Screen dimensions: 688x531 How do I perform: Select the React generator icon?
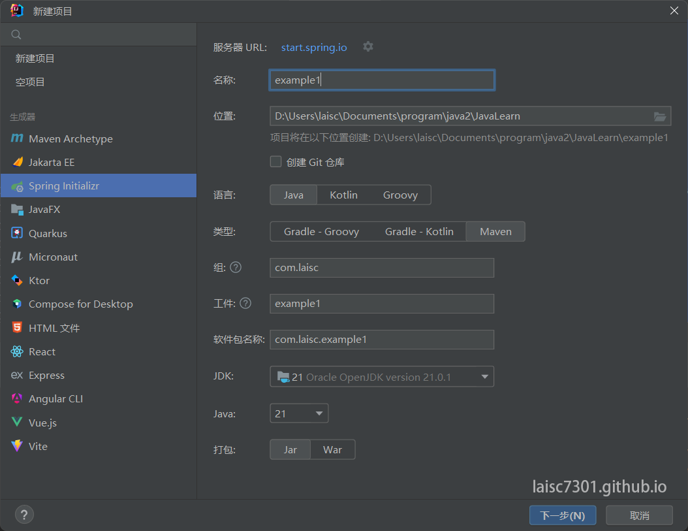(17, 351)
